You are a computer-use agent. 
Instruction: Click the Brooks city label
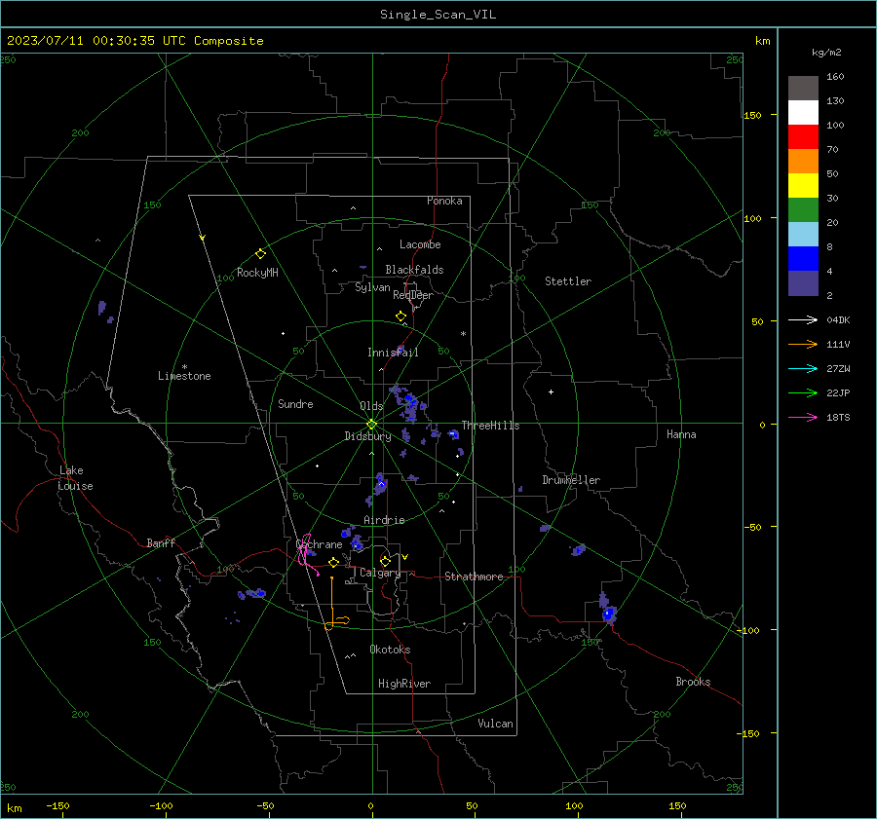click(x=693, y=682)
